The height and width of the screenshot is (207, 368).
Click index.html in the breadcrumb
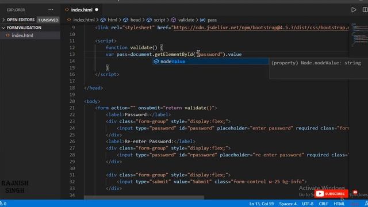(x=84, y=20)
